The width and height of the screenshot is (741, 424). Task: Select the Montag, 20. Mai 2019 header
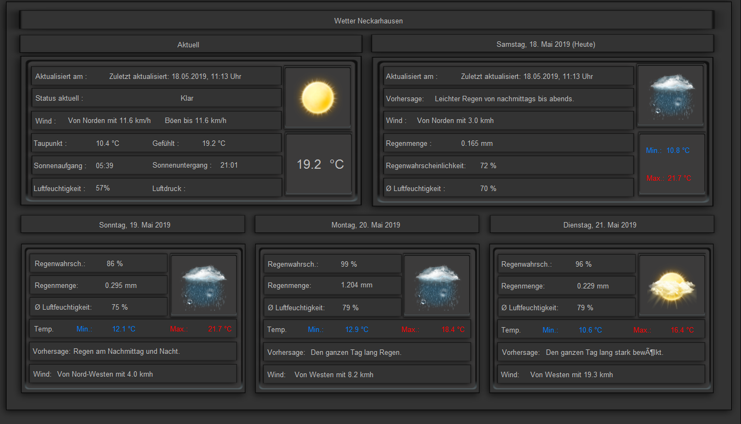point(366,224)
